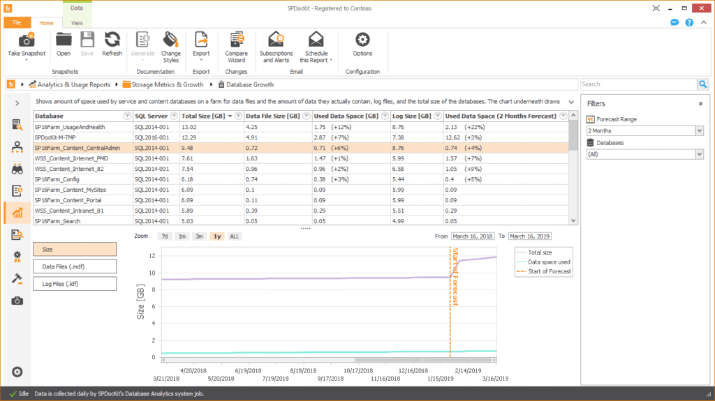Open the Forecast Range dropdown
The image size is (715, 401).
tap(644, 131)
